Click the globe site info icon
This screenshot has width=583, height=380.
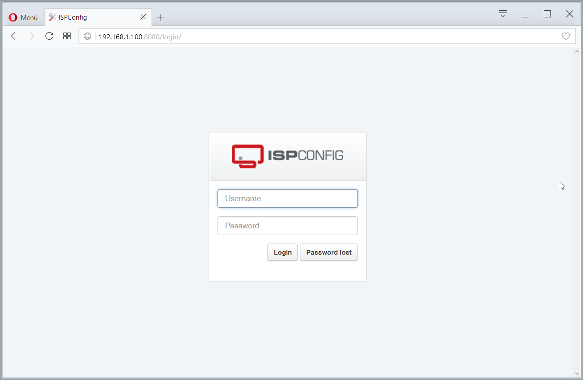click(x=87, y=37)
